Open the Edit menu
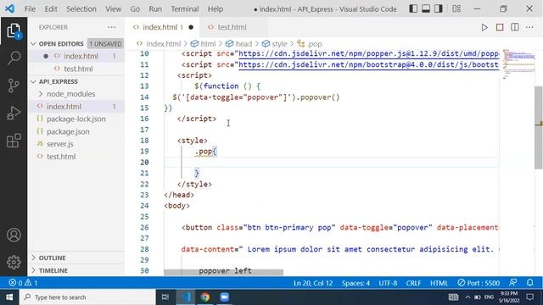 tap(51, 9)
